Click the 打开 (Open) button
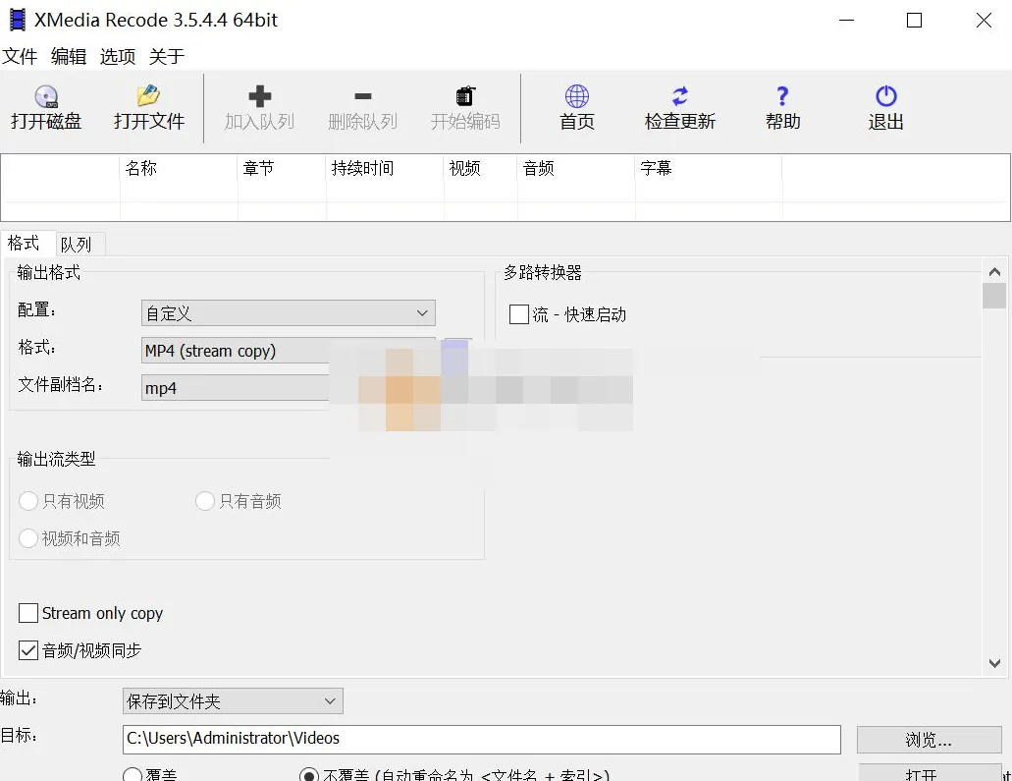The width and height of the screenshot is (1012, 781). pyautogui.click(x=929, y=773)
